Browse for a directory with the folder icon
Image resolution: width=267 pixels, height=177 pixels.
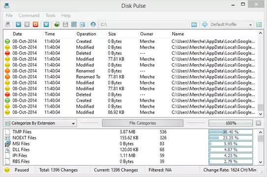(x=194, y=25)
